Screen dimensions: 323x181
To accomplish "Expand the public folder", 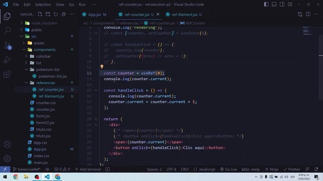I will [x=21, y=30].
